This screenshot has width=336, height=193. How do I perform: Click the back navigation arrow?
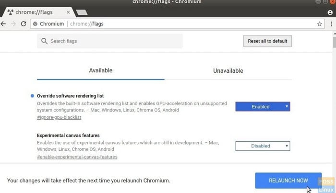[3, 24]
